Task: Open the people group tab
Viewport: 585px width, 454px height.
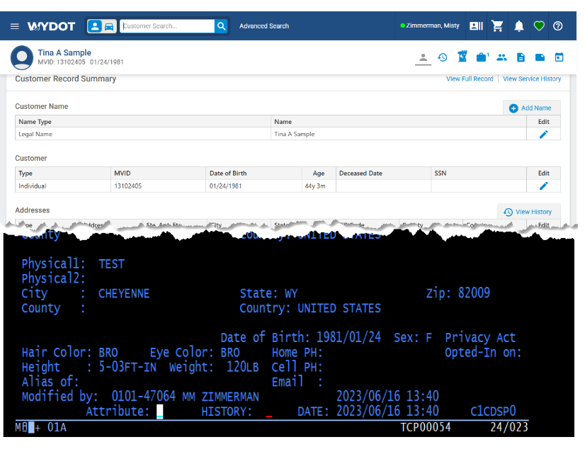Action: click(x=501, y=57)
